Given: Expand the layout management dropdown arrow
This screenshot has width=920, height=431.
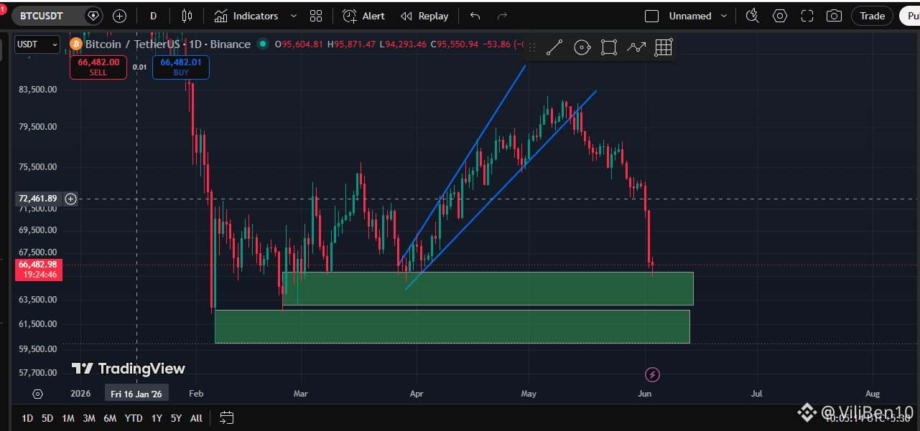Looking at the screenshot, I should point(724,16).
